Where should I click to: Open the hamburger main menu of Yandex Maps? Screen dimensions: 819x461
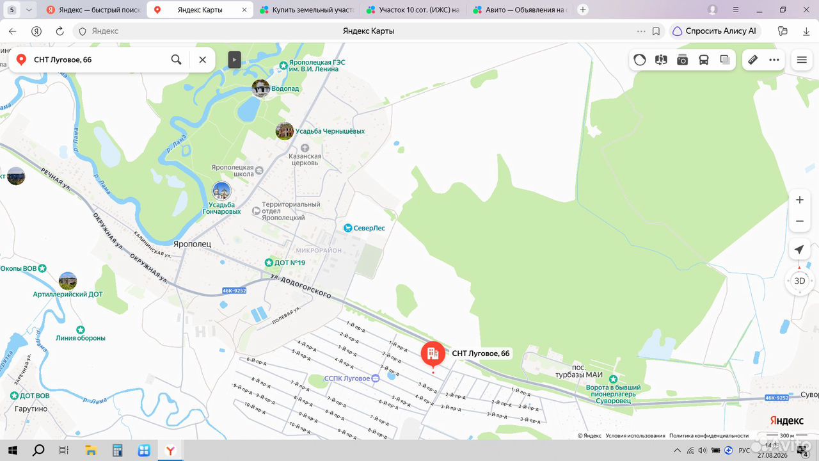pos(802,60)
